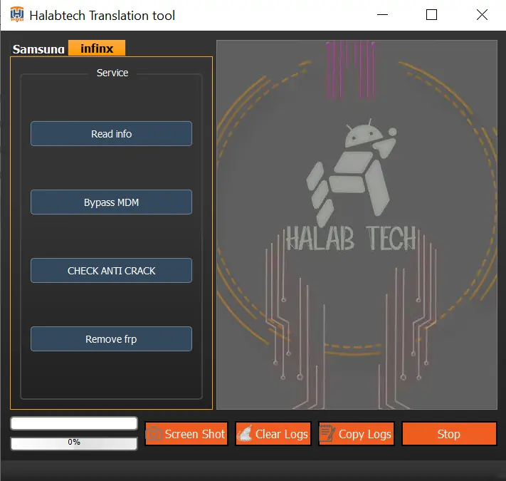Click the camera icon on Screen Shot
This screenshot has height=481, width=506.
point(154,434)
